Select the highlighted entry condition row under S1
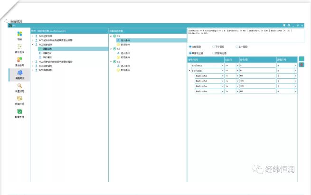Screen dimensions: 311x195 [151, 40]
